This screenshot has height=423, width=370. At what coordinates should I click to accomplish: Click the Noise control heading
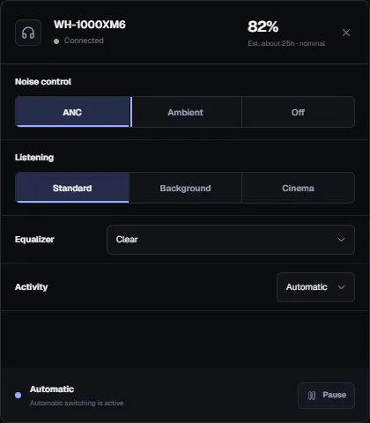pyautogui.click(x=43, y=82)
